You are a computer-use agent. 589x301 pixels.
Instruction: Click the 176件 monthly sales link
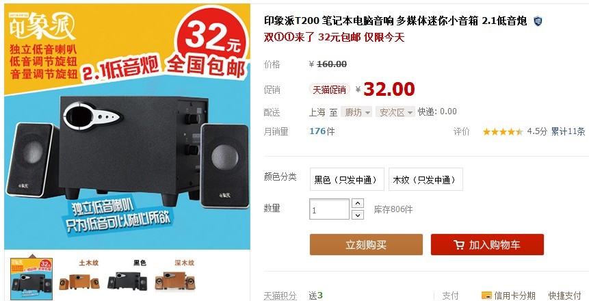(322, 131)
